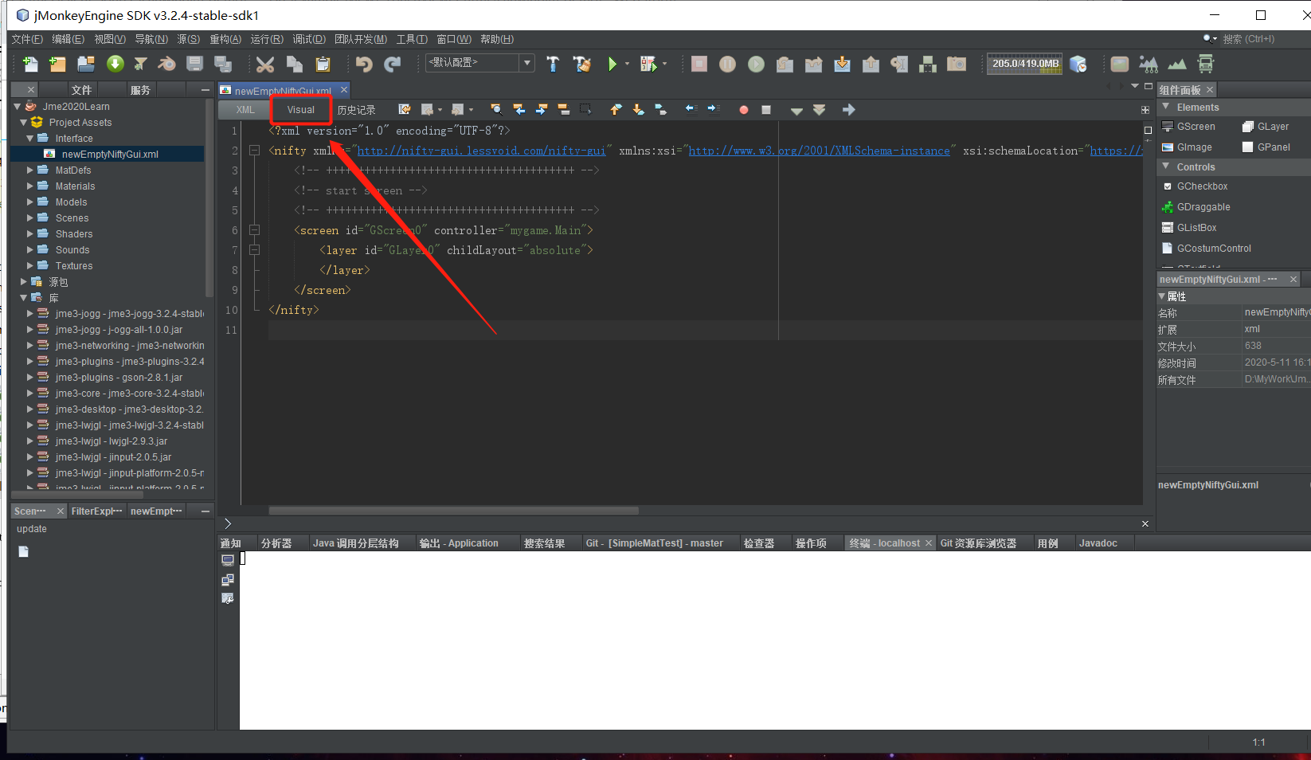Collapse the Elements palette section
This screenshot has height=760, width=1311.
coord(1166,107)
